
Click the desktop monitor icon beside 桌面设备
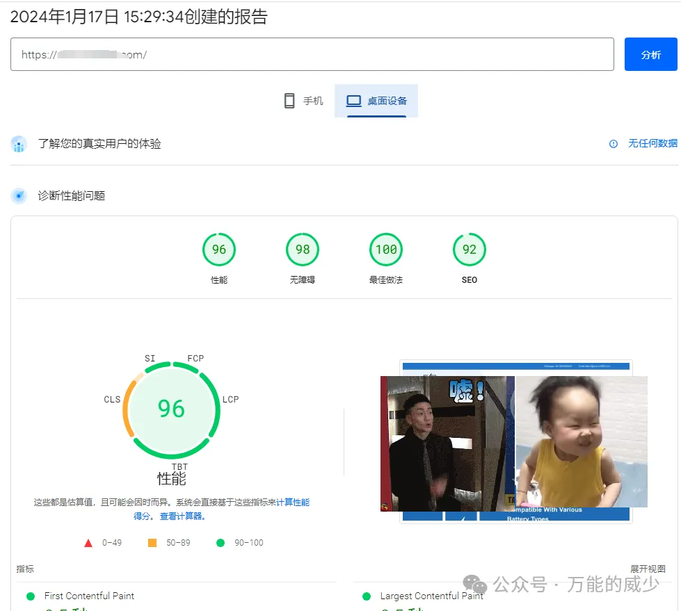354,100
